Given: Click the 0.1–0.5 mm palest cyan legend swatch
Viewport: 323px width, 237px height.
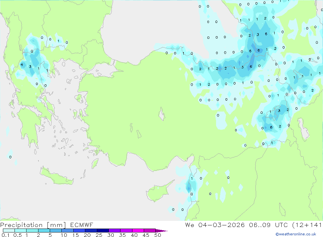Looking at the screenshot, I should 9,231.
